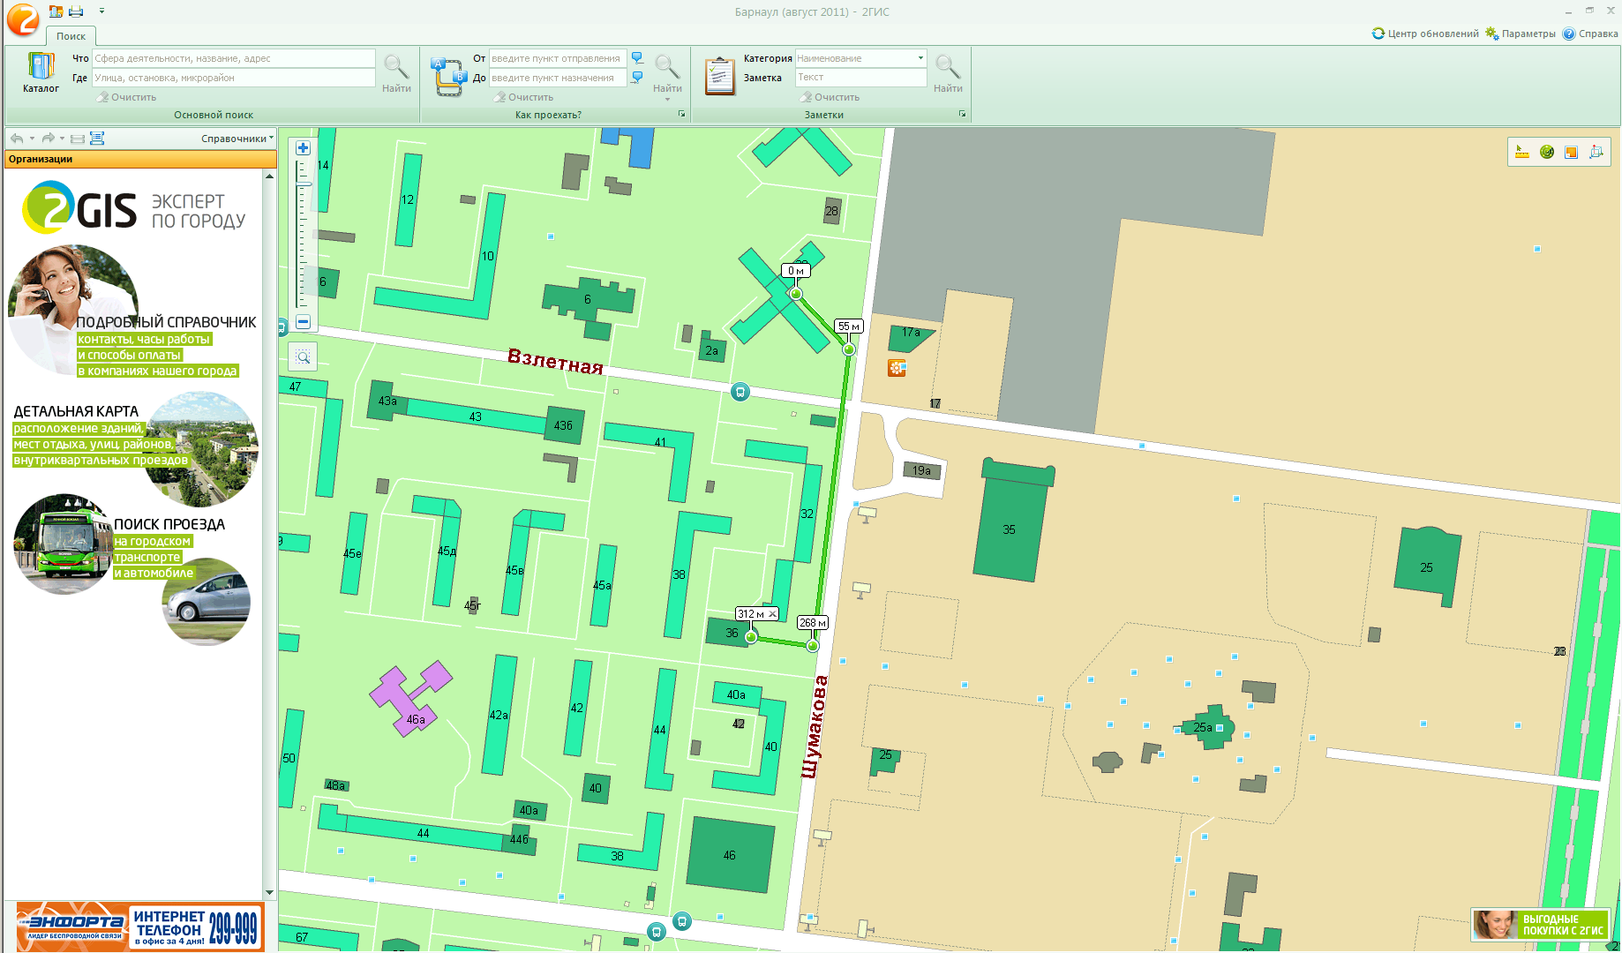Open Справка help

1590,34
